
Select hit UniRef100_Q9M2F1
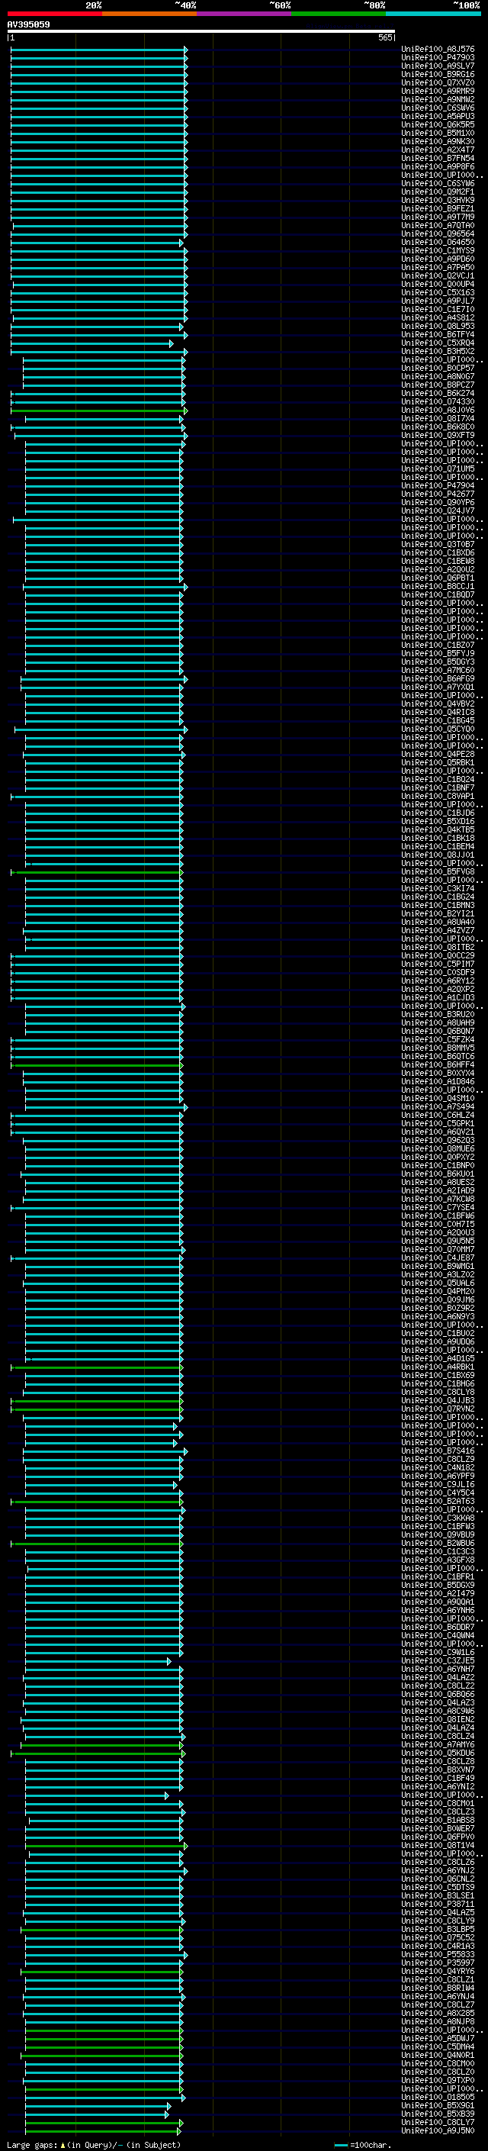[438, 192]
